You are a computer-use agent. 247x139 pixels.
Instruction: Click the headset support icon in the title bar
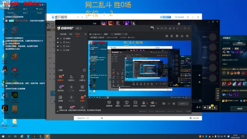pyautogui.click(x=158, y=28)
